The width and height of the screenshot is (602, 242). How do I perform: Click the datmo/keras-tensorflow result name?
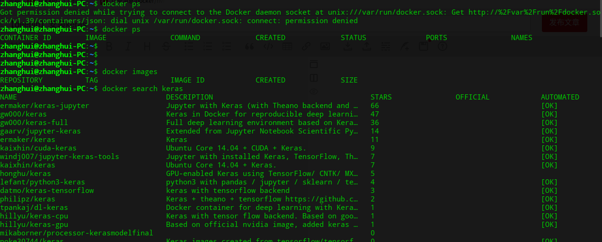pos(47,191)
